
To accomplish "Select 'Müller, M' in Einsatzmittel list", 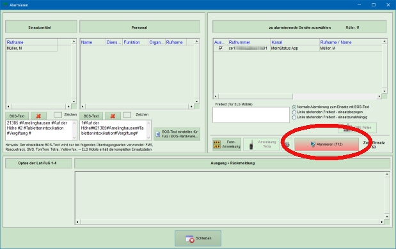I will pos(31,49).
